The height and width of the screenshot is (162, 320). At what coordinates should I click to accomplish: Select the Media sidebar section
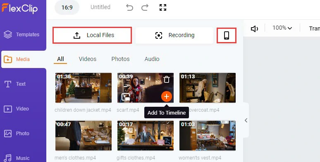(x=24, y=59)
